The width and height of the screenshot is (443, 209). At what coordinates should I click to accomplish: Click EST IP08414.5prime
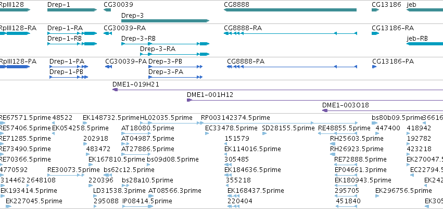click(147, 201)
